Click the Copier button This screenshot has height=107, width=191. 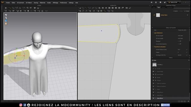181,11
